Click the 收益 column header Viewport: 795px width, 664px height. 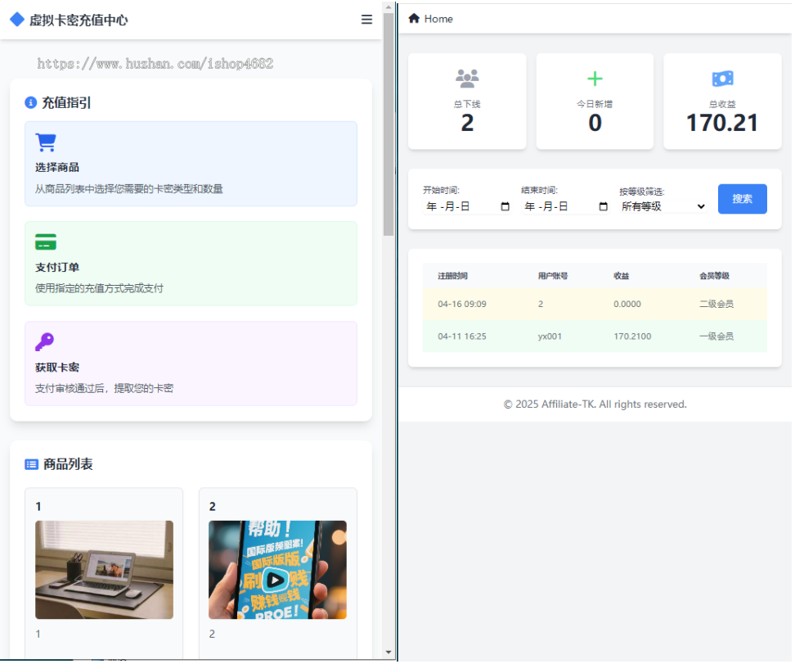coord(622,277)
